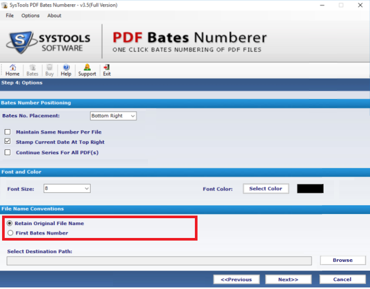
Task: Open the Options menu
Action: pos(30,16)
